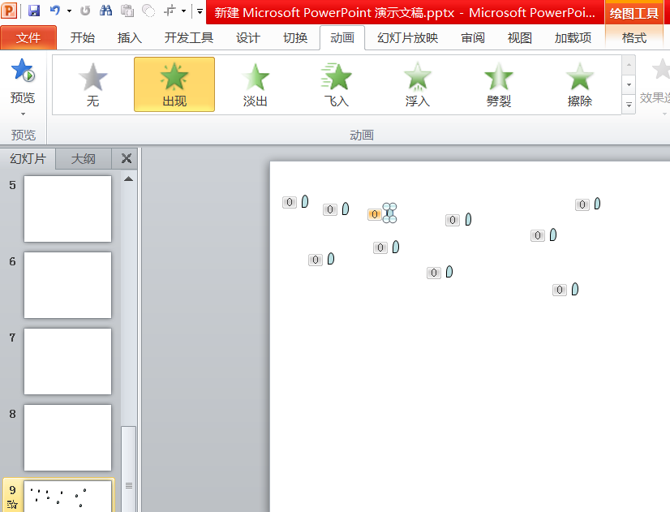The height and width of the screenshot is (512, 670).
Task: Click the selected 出现 (Appear) animation
Action: click(174, 84)
